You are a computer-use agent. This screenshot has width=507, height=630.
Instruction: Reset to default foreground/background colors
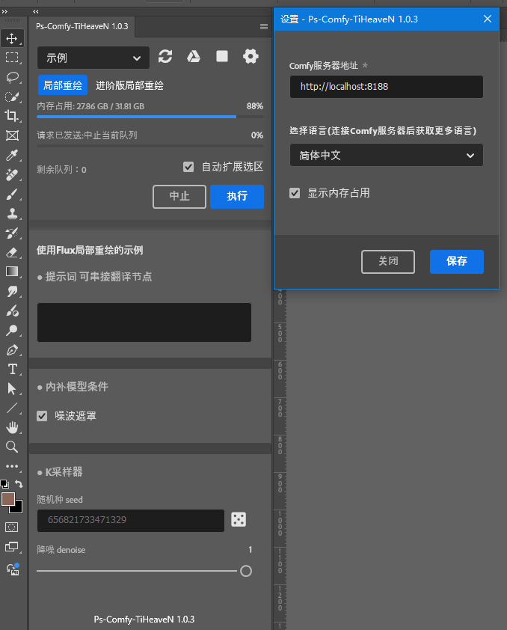click(x=4, y=484)
